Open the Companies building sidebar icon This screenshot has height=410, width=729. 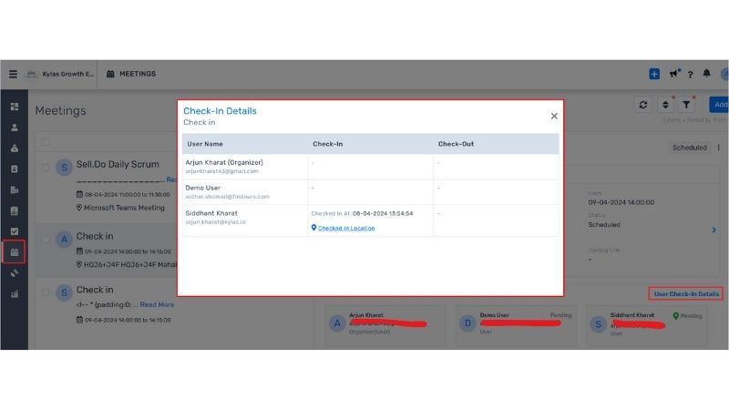[x=15, y=190]
